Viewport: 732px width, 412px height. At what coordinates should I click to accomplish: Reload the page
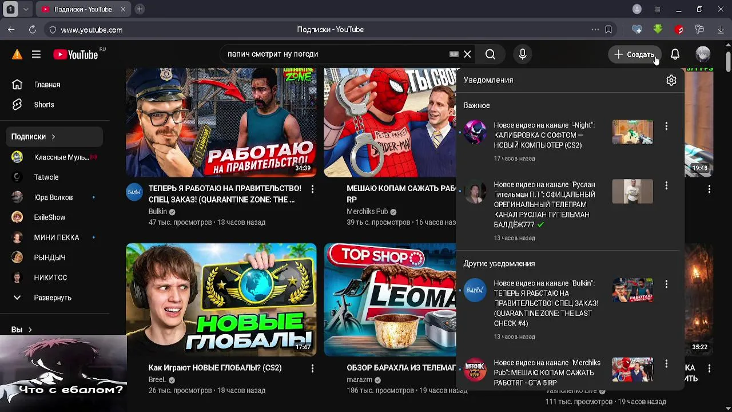click(x=33, y=30)
